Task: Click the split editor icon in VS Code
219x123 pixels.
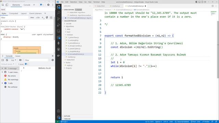Action: pos(212,6)
